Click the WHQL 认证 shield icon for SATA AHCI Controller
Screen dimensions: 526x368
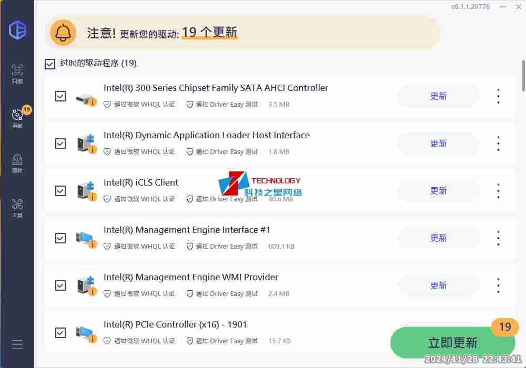tap(107, 105)
